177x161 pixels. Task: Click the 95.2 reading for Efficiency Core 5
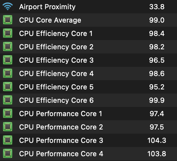point(157,87)
